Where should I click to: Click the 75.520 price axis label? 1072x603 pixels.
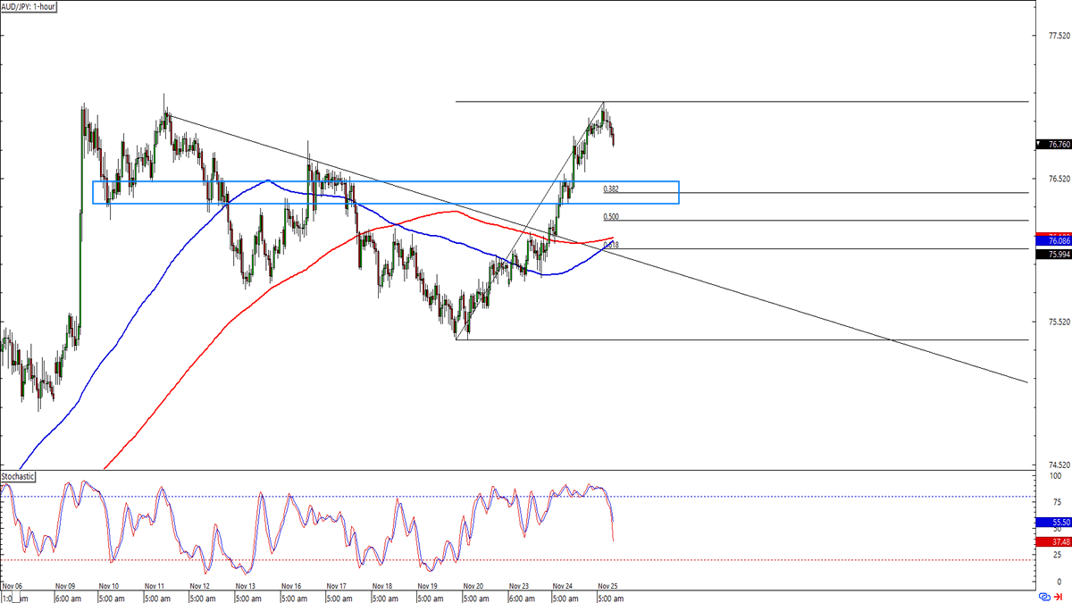click(x=1059, y=322)
